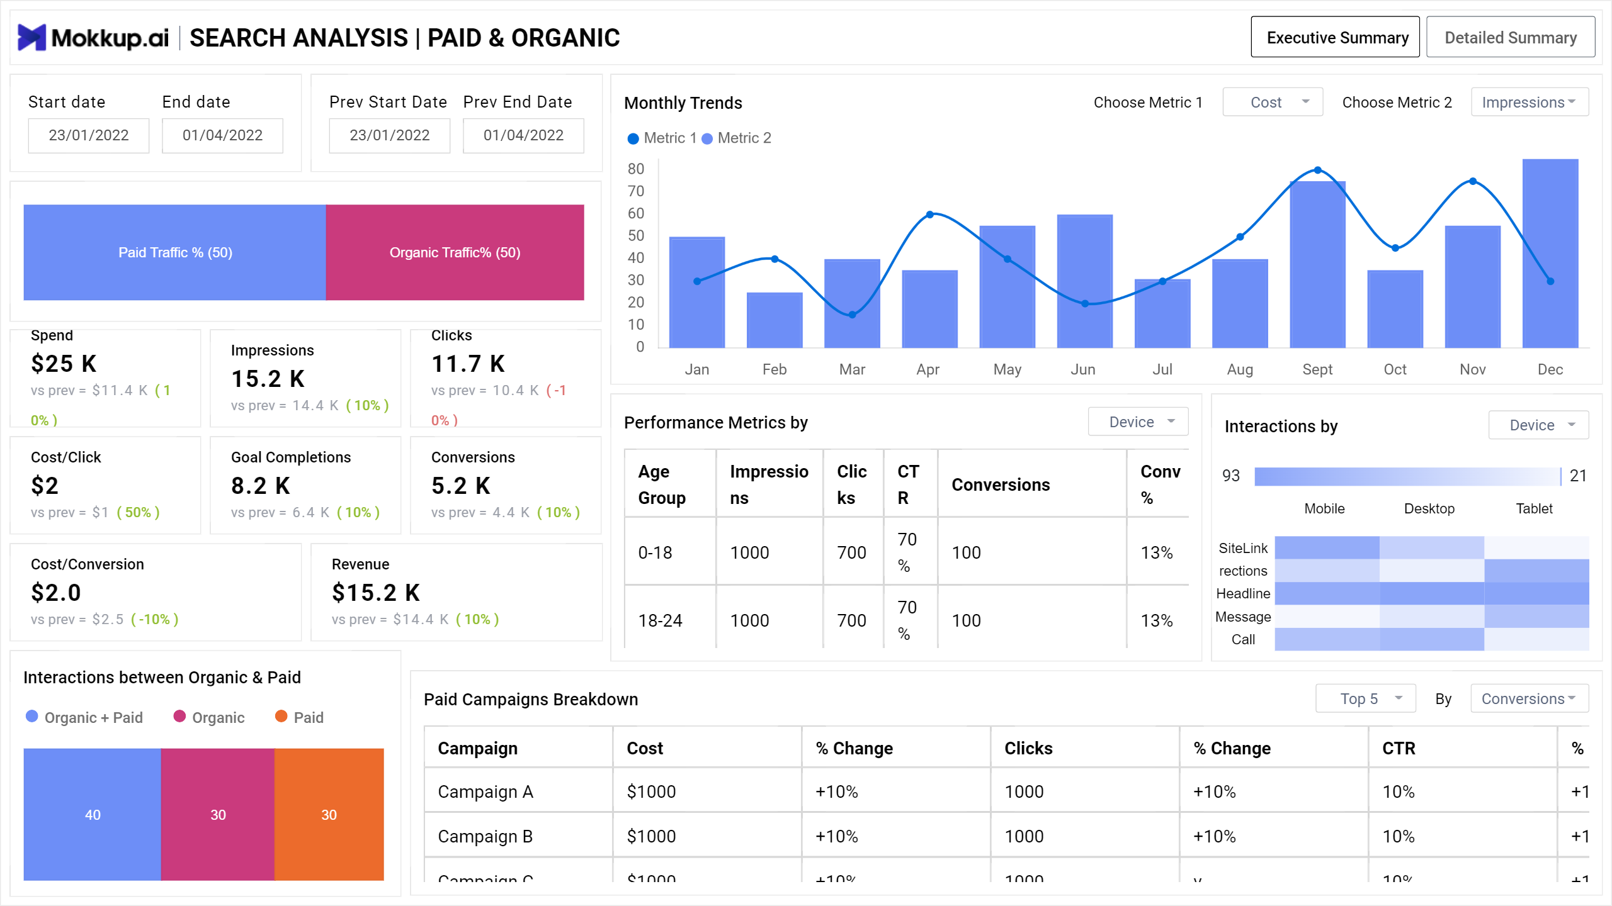This screenshot has height=906, width=1612.
Task: Switch to the Detailed Summary tab
Action: [x=1510, y=37]
